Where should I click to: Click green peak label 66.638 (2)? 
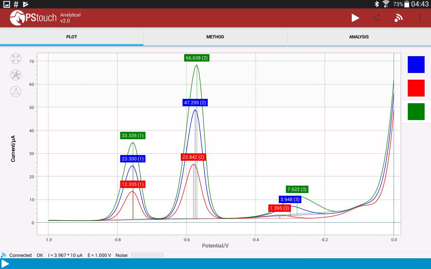pos(197,58)
